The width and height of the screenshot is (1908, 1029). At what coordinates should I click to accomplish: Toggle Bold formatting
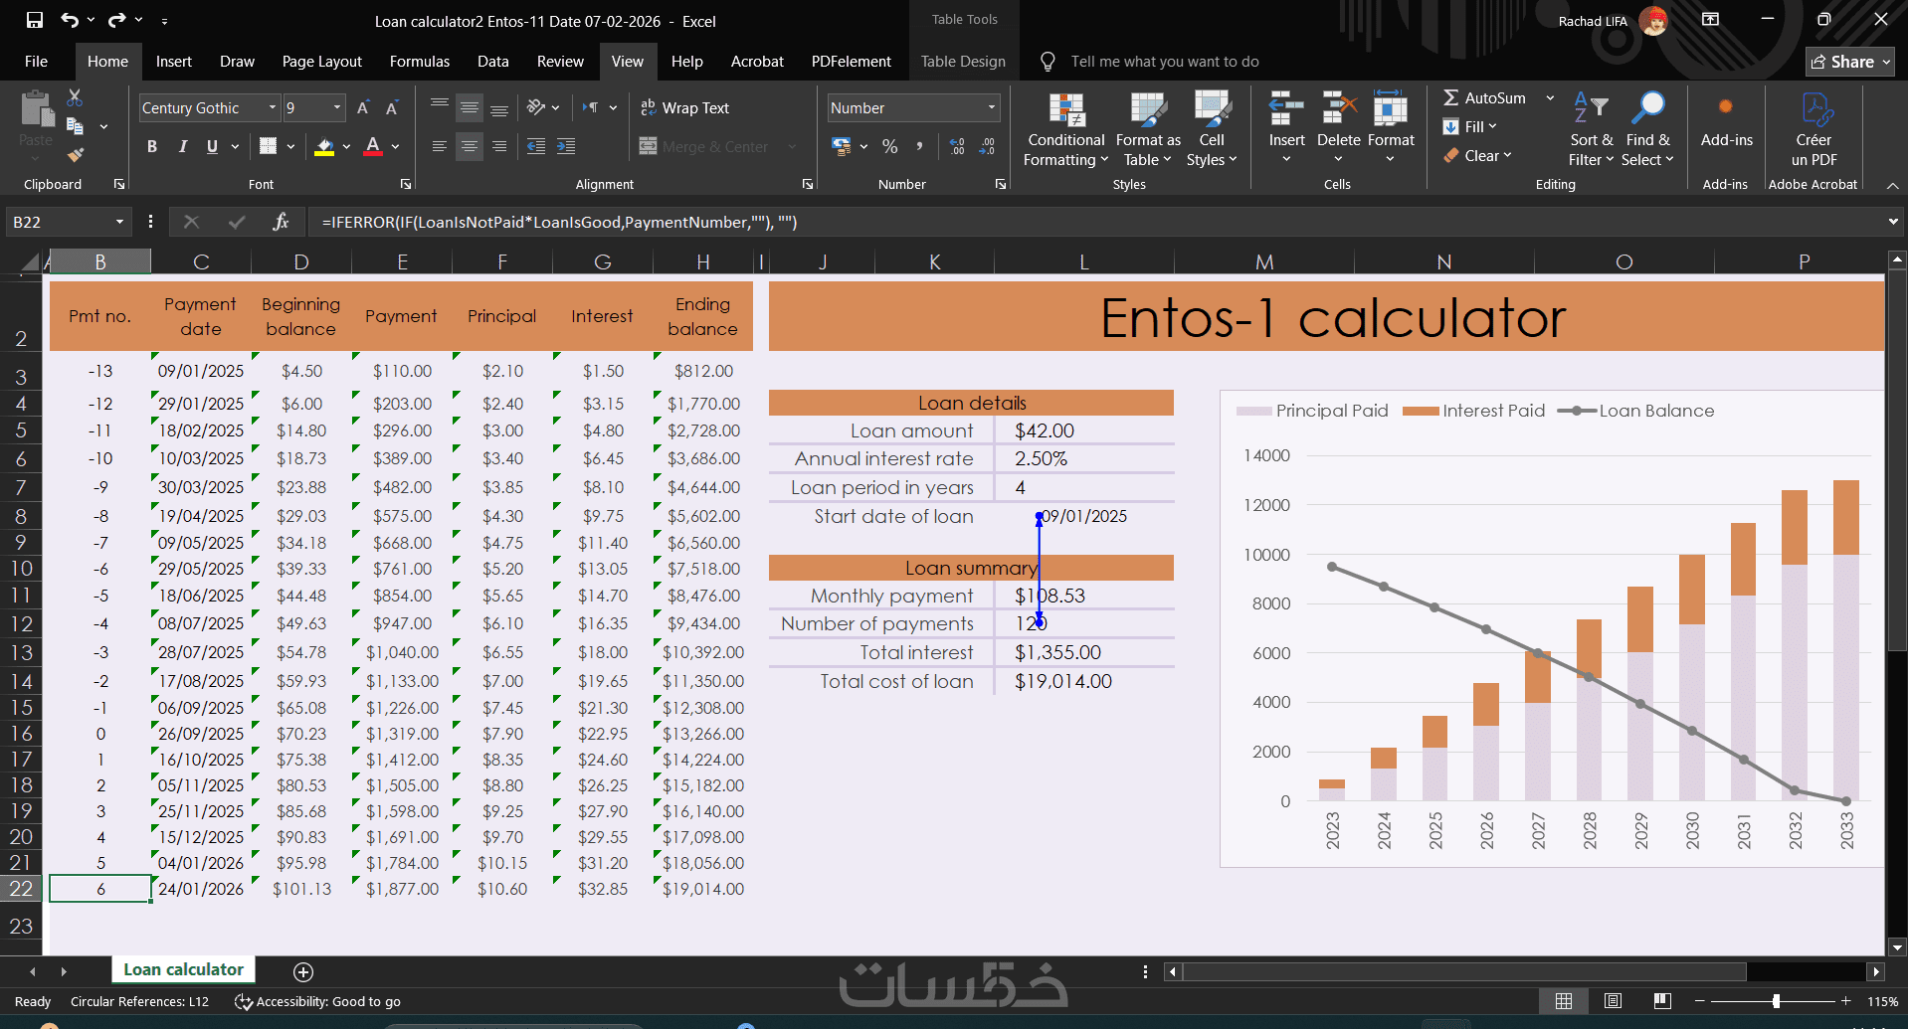click(x=152, y=146)
